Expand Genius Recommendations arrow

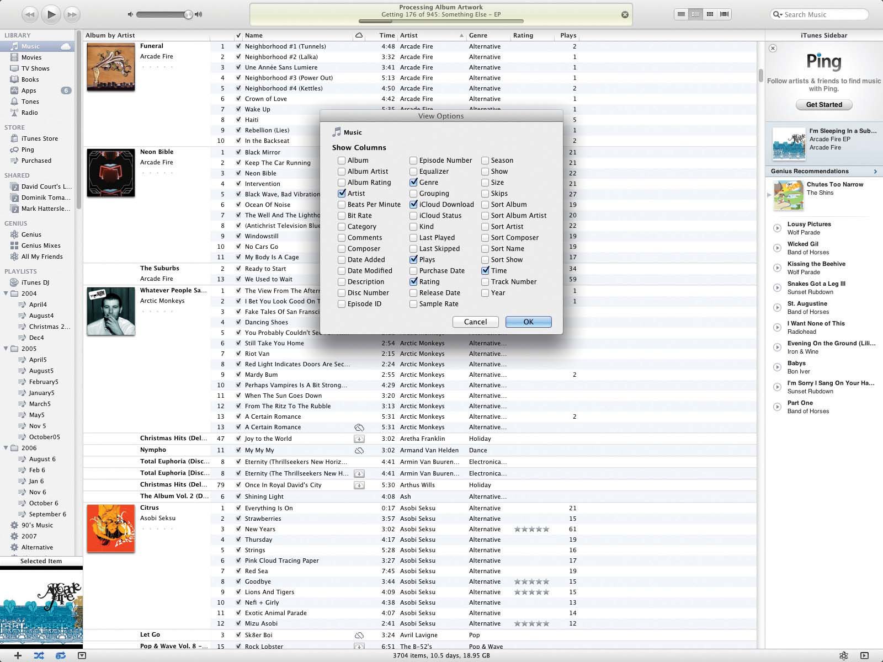click(875, 172)
